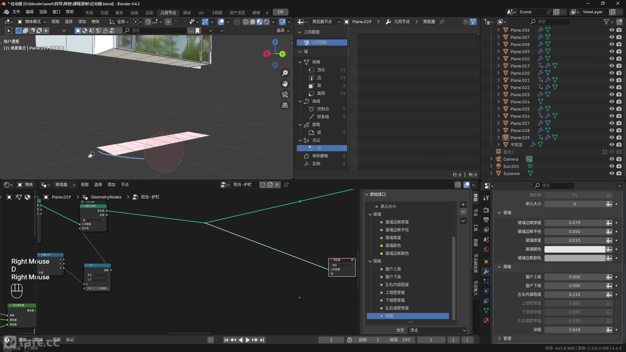Toggle camera view icon in viewport
This screenshot has width=626, height=352.
tap(285, 95)
